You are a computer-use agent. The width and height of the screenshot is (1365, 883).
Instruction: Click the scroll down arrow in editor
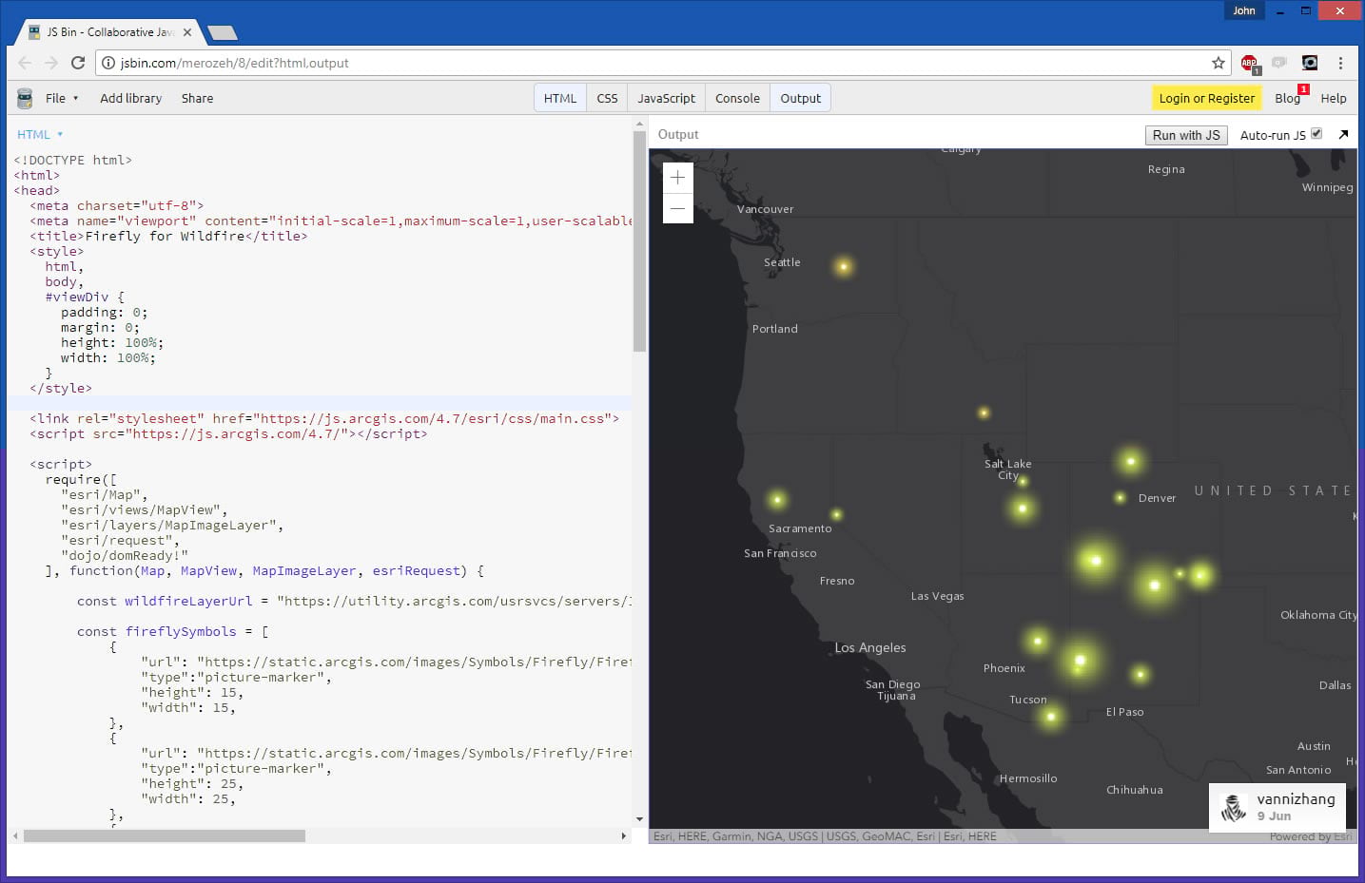tap(639, 819)
